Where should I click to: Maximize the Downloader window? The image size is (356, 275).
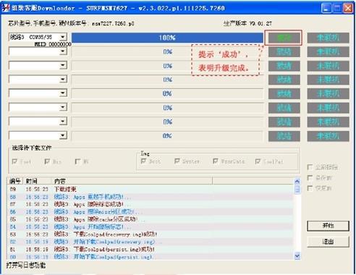[337, 9]
